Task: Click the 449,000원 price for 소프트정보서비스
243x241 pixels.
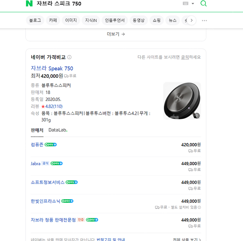Action: [191, 183]
